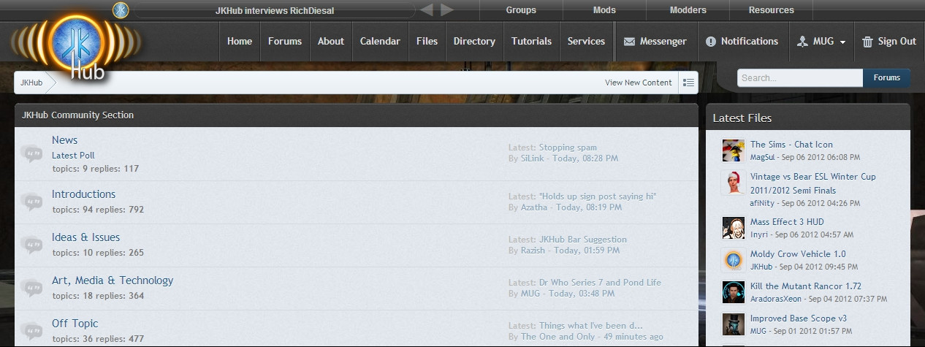This screenshot has height=347, width=925.
Task: Open the Services tab
Action: 587,42
